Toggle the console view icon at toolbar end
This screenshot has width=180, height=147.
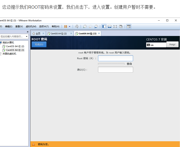129,27
